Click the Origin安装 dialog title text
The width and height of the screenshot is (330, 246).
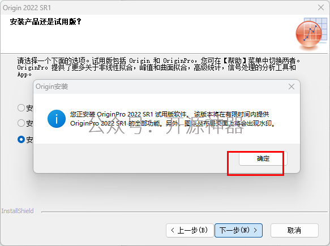point(52,87)
